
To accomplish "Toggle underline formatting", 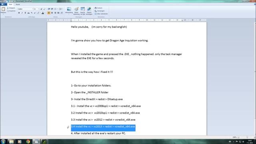I will pos(25,13).
